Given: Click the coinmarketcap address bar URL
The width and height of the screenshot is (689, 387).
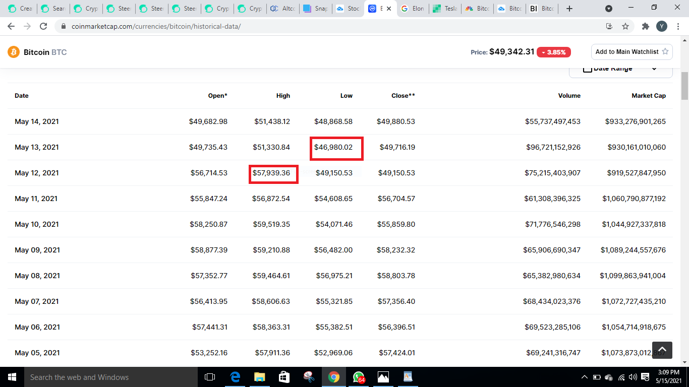Looking at the screenshot, I should click(x=156, y=26).
